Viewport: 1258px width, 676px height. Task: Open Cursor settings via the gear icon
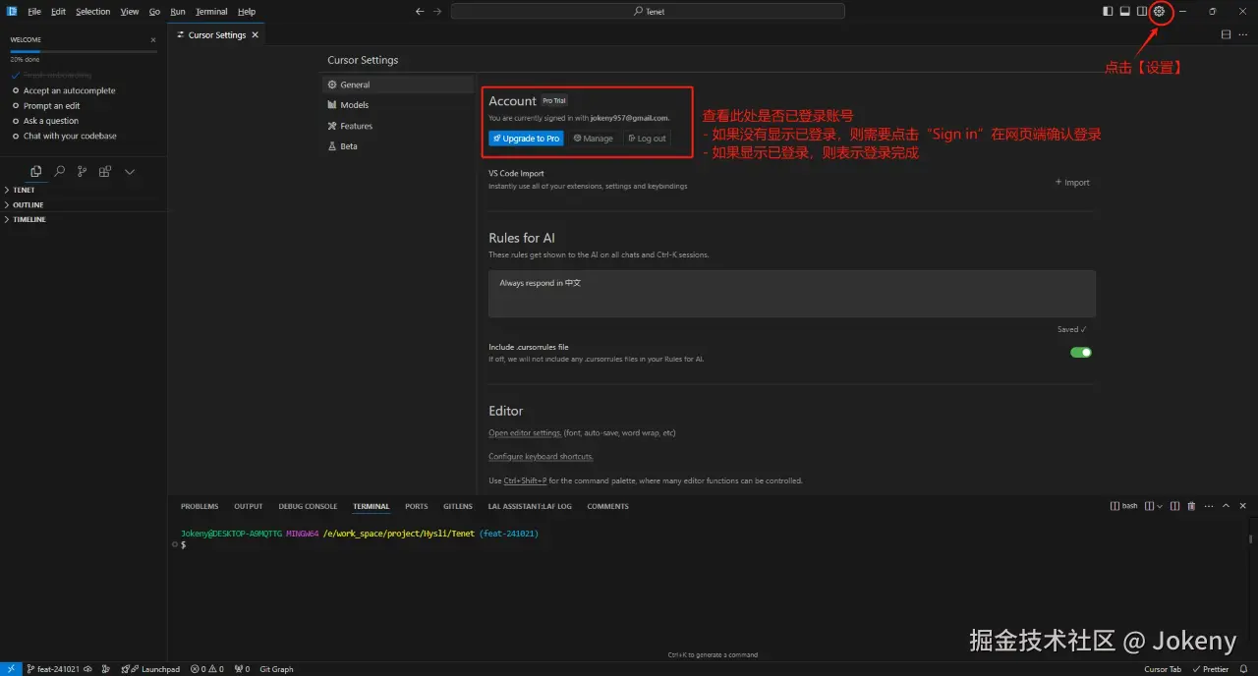click(x=1160, y=11)
